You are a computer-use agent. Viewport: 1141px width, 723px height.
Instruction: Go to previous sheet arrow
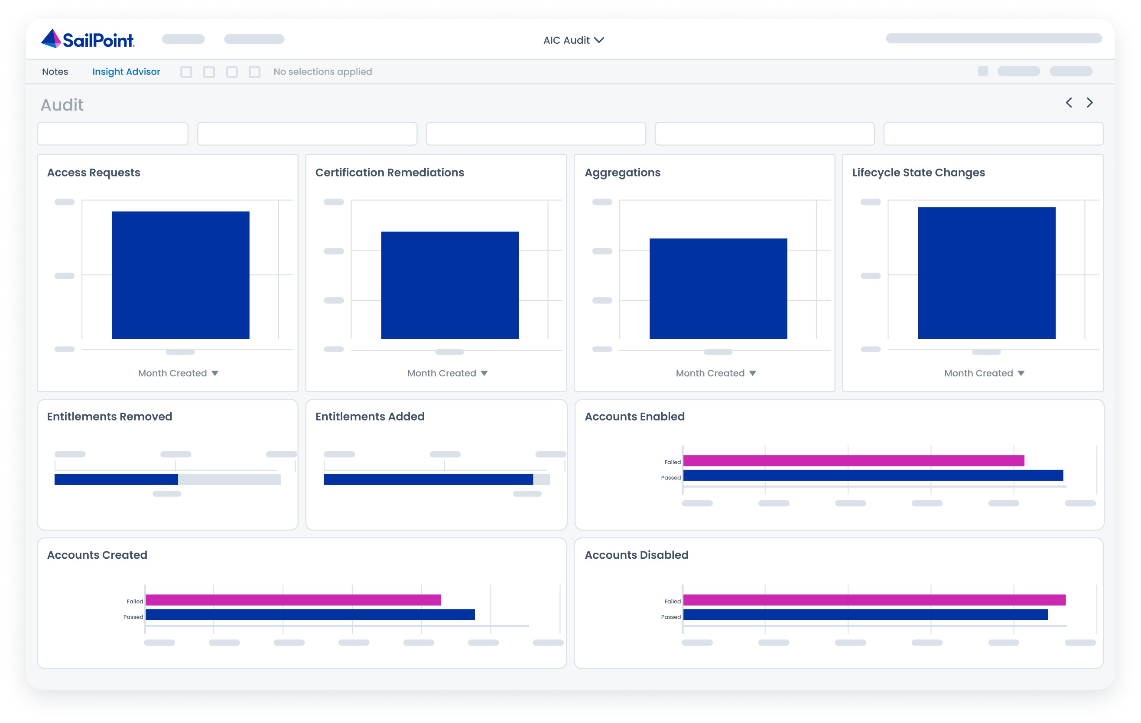(x=1069, y=103)
